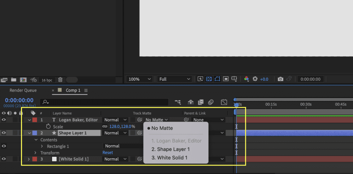Change the 16 bpc color depth
The image size is (353, 174).
coord(47,80)
